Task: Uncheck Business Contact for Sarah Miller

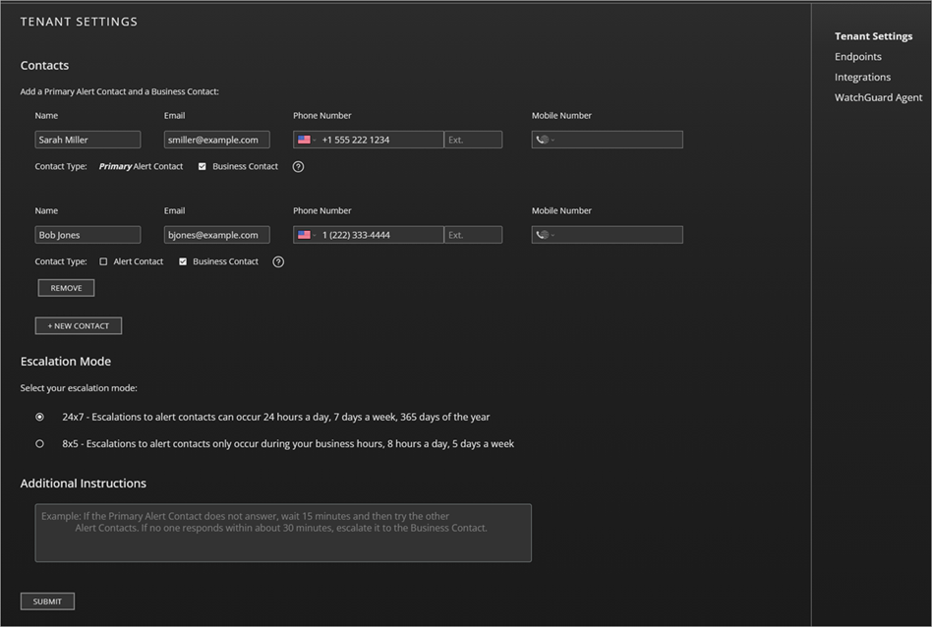Action: [x=203, y=166]
